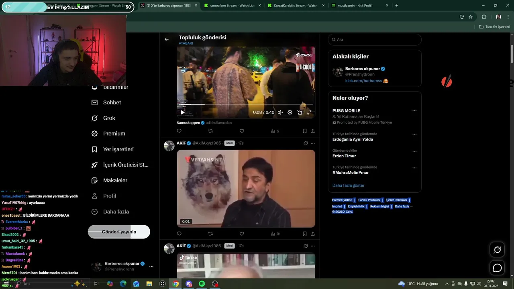Open options for #MahraMelinPınar trend
514x289 pixels.
coord(414,168)
